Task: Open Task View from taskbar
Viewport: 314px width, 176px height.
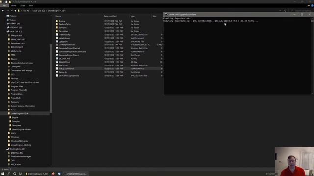Action: pyautogui.click(x=21, y=174)
